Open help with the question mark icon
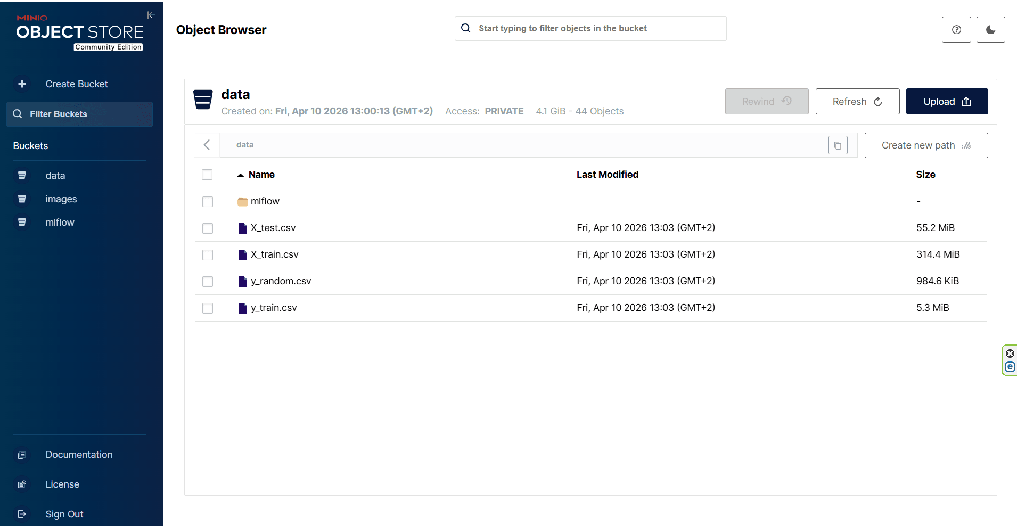Viewport: 1017px width, 526px height. (x=956, y=29)
